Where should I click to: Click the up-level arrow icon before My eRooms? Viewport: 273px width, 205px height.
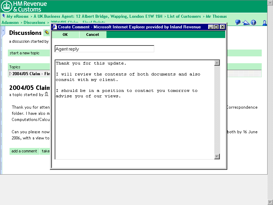pos(3,16)
